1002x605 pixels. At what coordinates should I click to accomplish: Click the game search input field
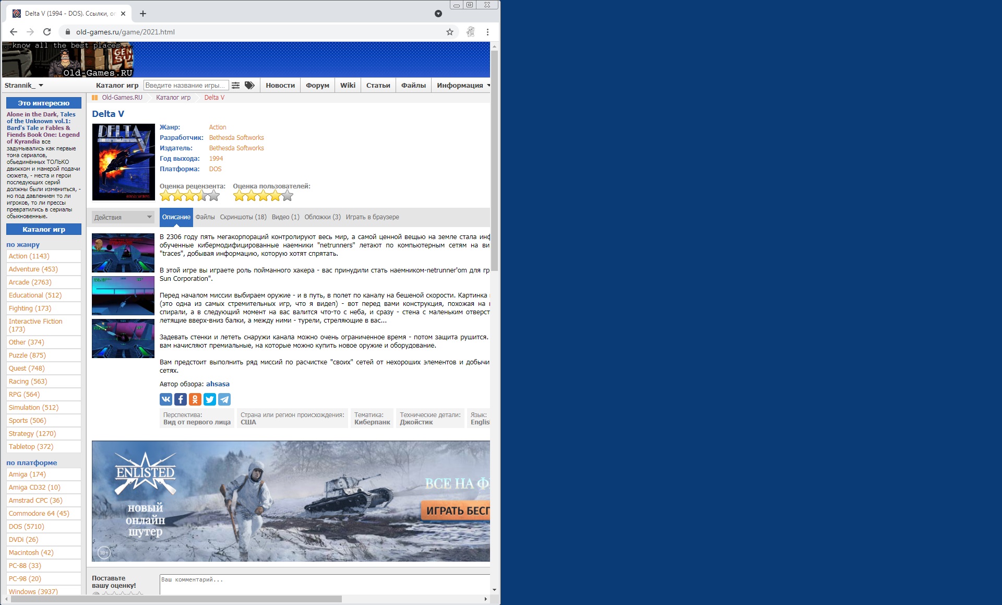185,85
